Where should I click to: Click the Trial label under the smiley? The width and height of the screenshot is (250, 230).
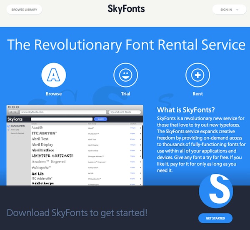(x=126, y=94)
